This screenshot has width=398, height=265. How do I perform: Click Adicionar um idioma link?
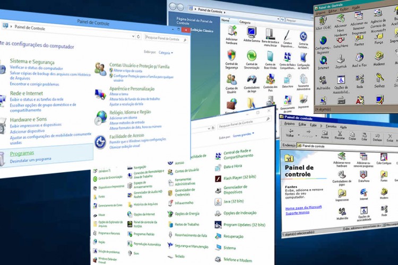coord(123,118)
